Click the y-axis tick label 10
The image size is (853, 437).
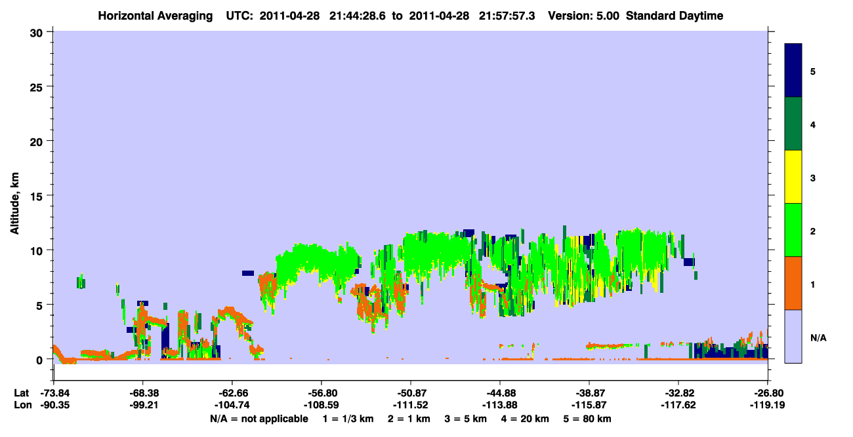point(37,250)
